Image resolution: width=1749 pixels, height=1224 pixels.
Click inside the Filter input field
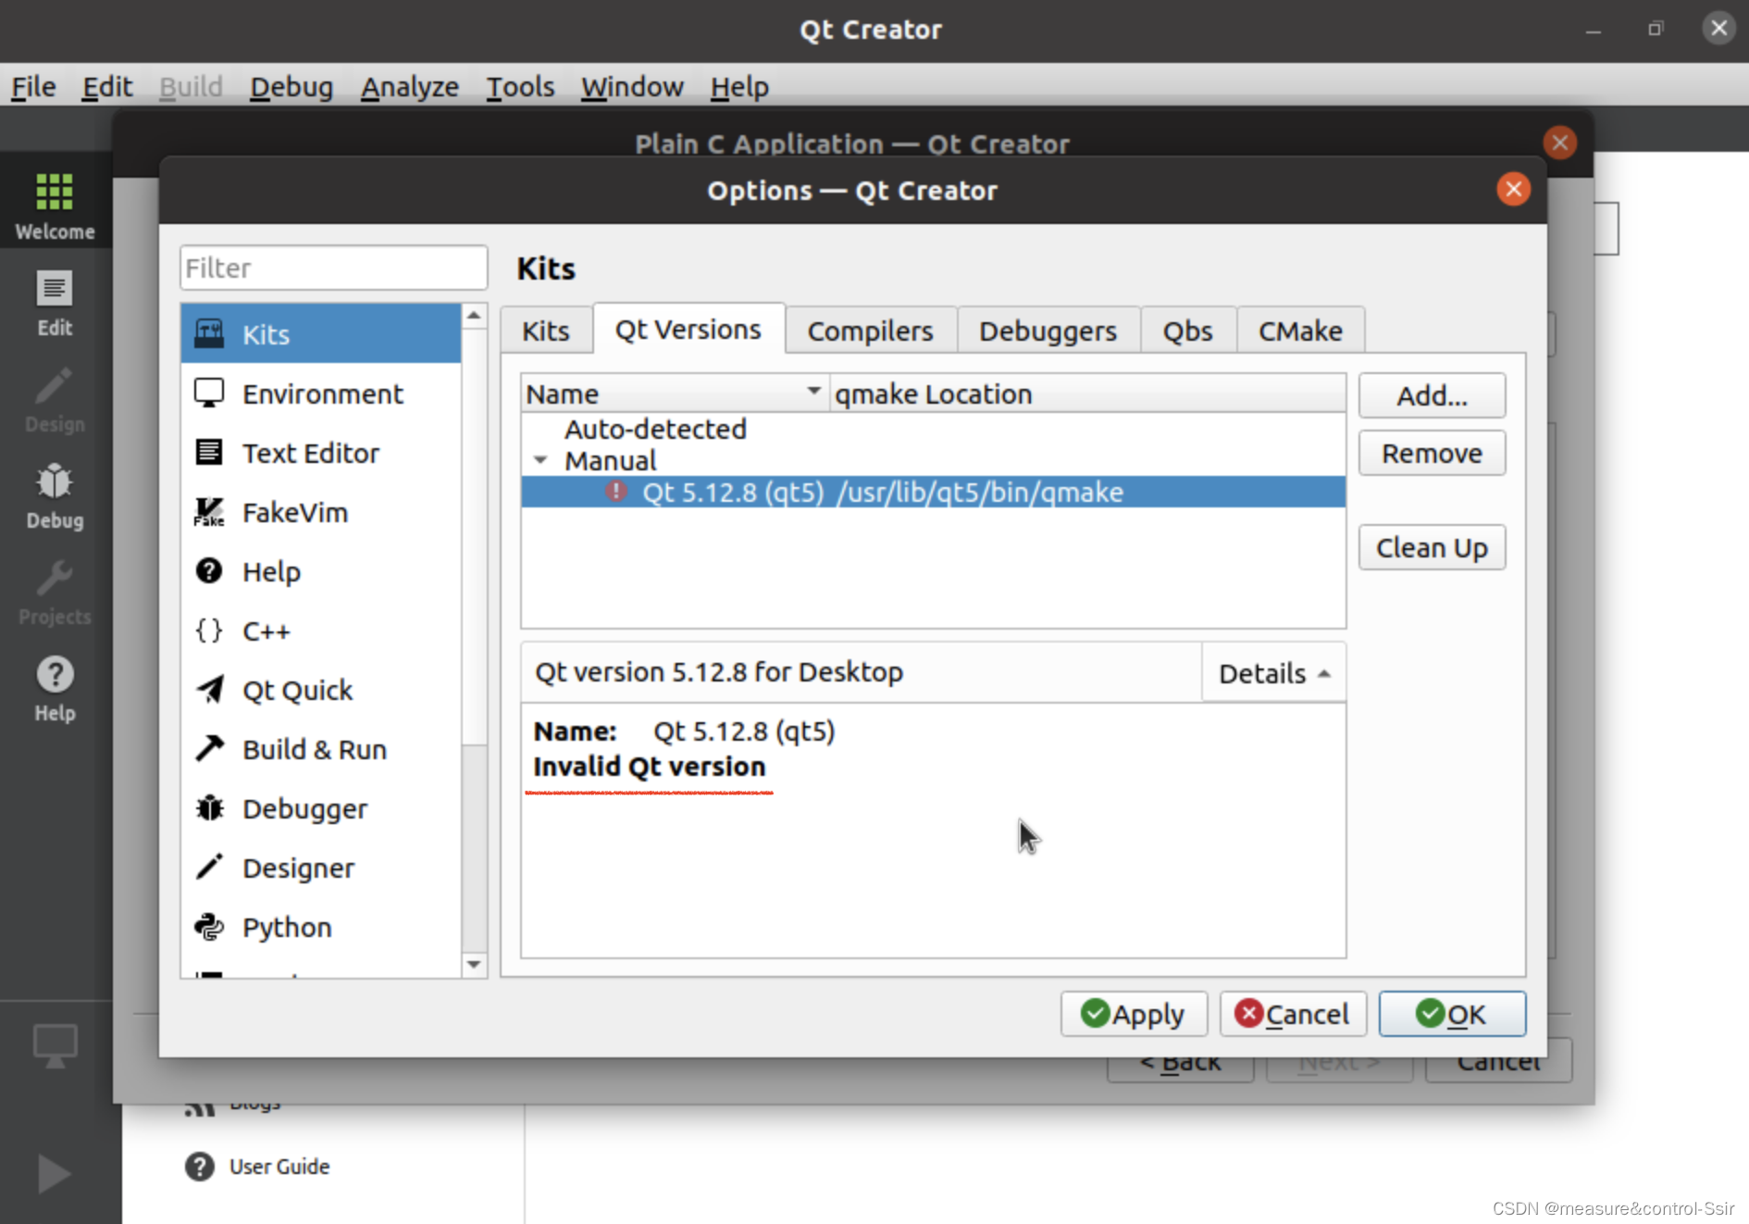coord(333,268)
